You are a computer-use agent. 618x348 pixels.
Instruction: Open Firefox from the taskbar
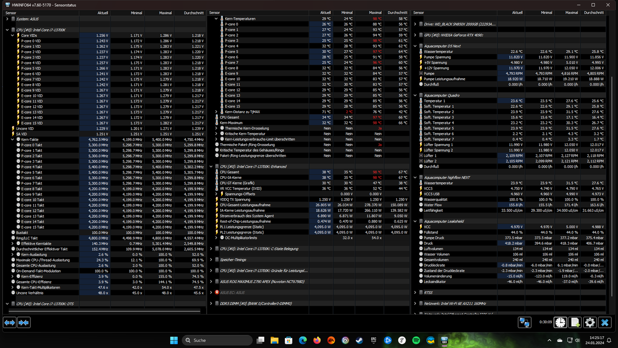(317, 340)
